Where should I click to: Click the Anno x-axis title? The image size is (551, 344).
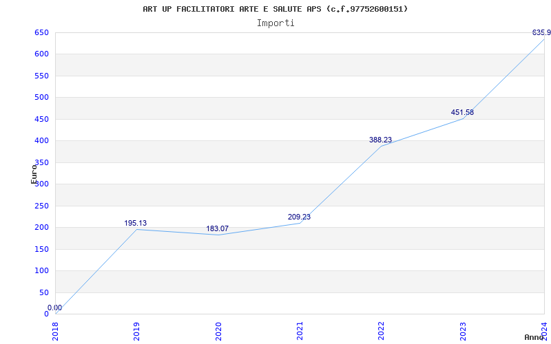click(534, 337)
